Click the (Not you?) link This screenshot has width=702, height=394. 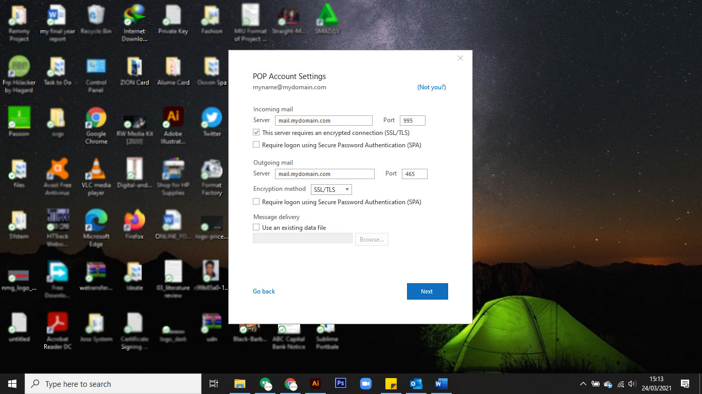[432, 87]
